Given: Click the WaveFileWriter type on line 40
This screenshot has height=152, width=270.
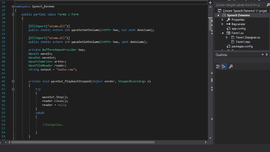Looking at the screenshot, I should [x=41, y=62].
